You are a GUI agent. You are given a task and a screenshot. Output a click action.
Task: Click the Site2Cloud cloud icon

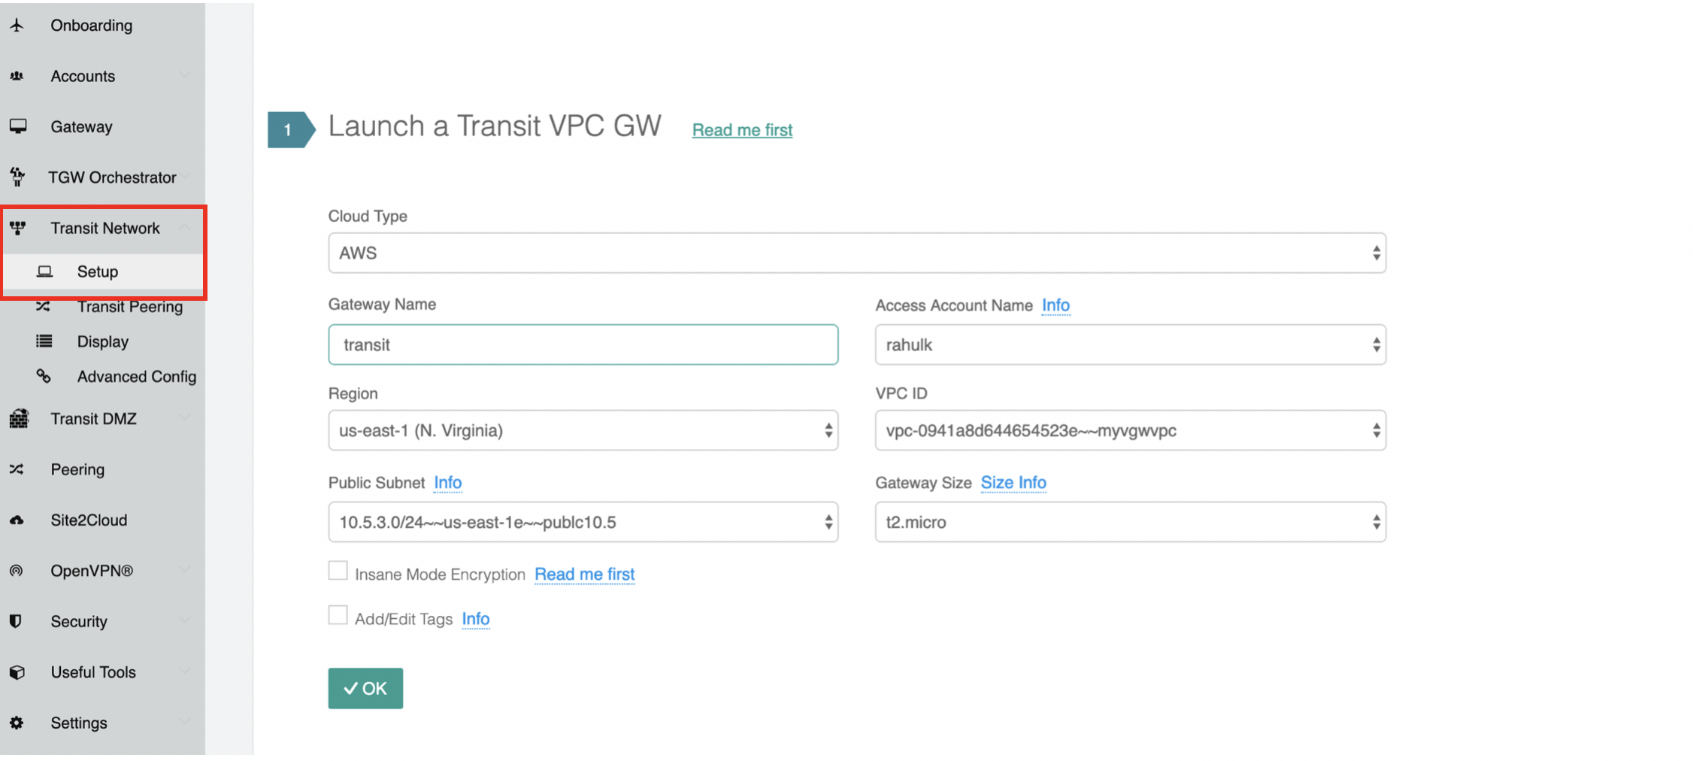17,520
